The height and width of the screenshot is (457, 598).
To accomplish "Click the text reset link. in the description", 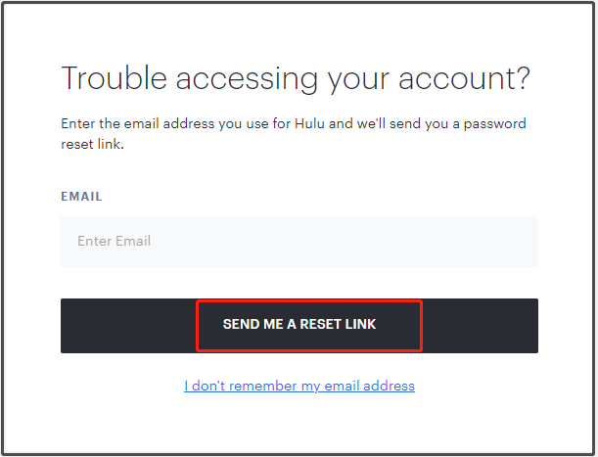I will coord(93,144).
